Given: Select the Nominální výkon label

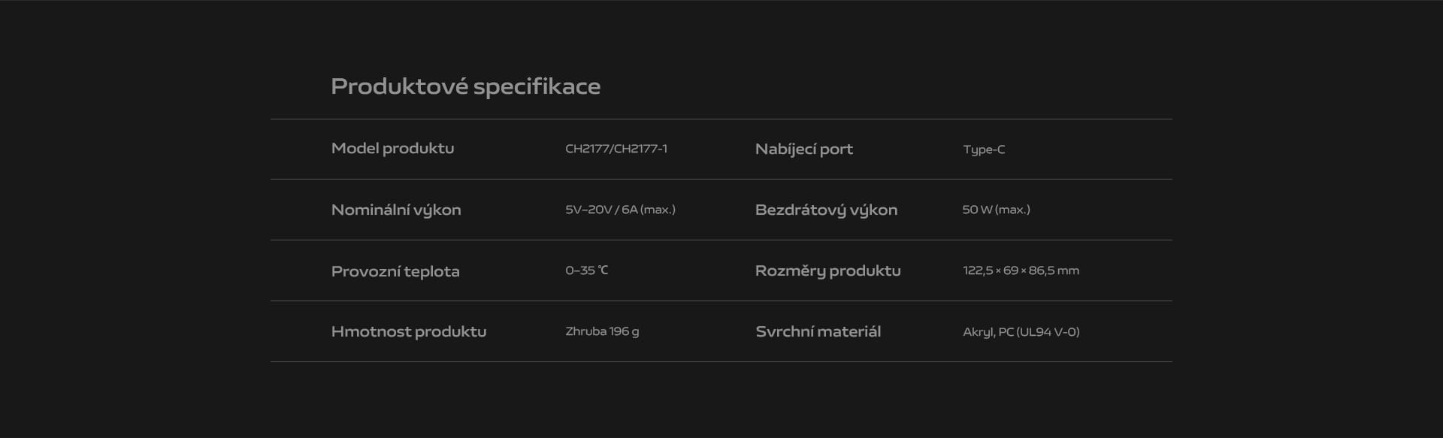Looking at the screenshot, I should tap(396, 210).
